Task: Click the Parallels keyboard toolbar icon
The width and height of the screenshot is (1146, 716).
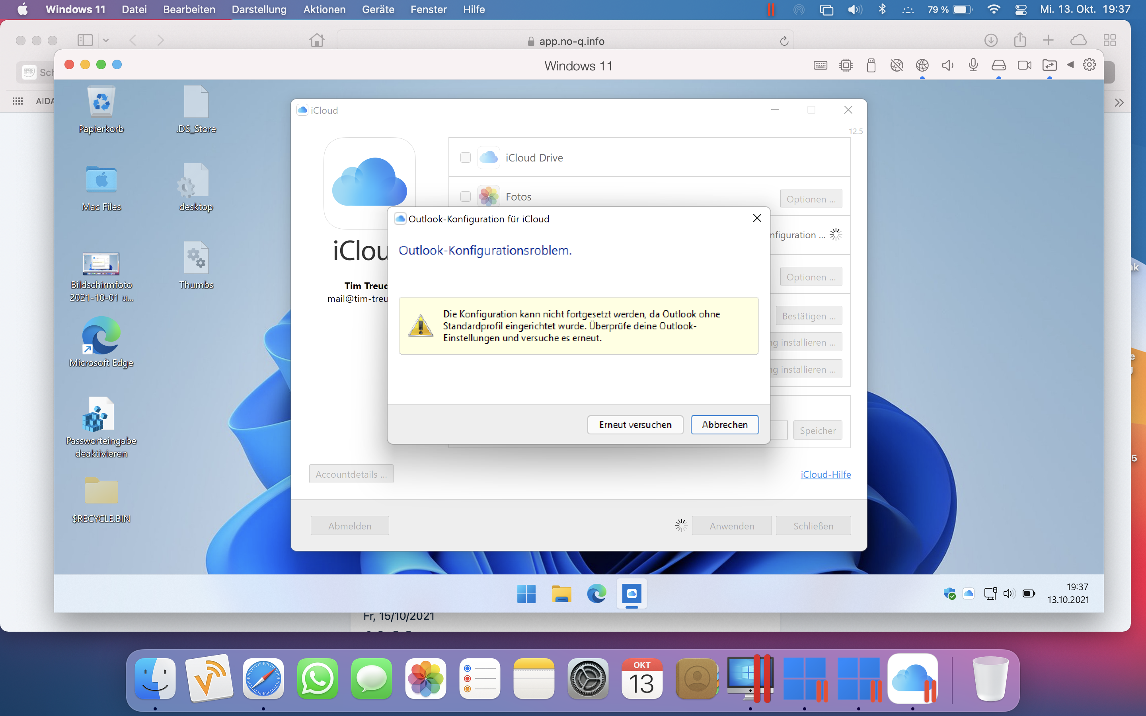Action: coord(820,65)
